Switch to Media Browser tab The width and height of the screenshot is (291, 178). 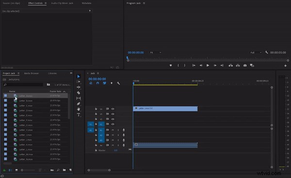coord(32,73)
